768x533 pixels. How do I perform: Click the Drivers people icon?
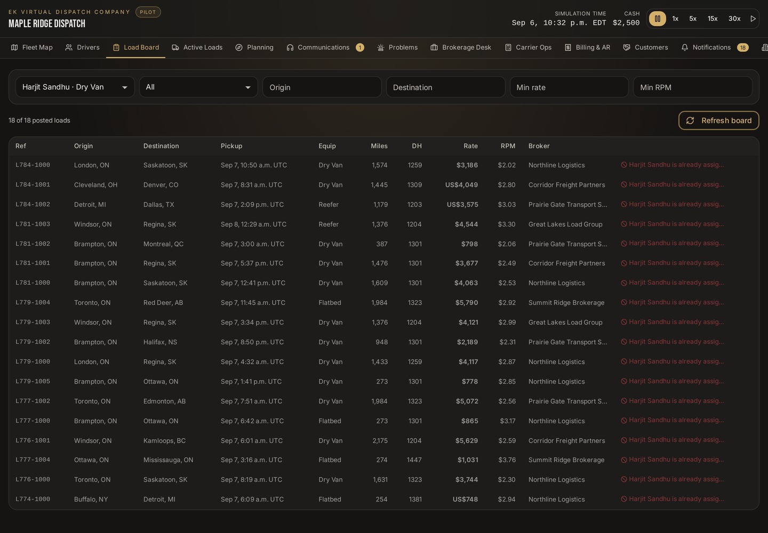point(69,47)
